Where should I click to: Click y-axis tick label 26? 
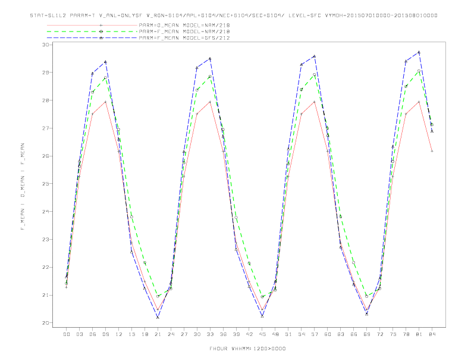pos(45,156)
